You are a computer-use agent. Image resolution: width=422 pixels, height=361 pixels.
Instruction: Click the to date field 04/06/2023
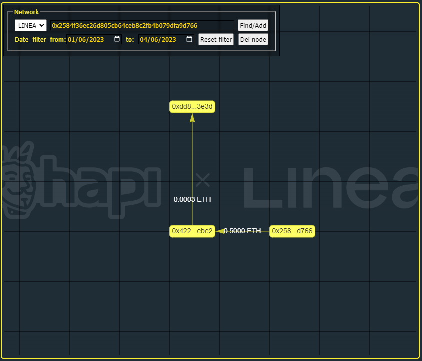click(166, 39)
